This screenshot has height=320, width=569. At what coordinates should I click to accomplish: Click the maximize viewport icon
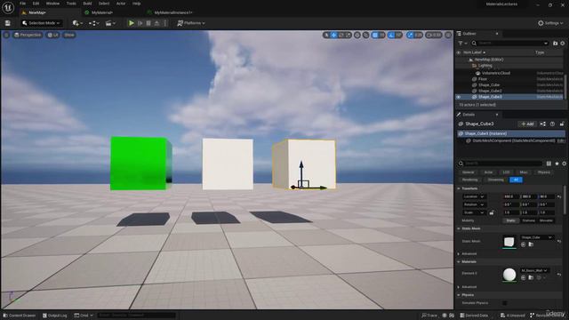coord(448,36)
